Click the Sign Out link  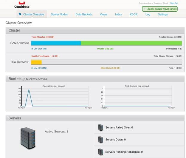pyautogui.click(x=174, y=3)
